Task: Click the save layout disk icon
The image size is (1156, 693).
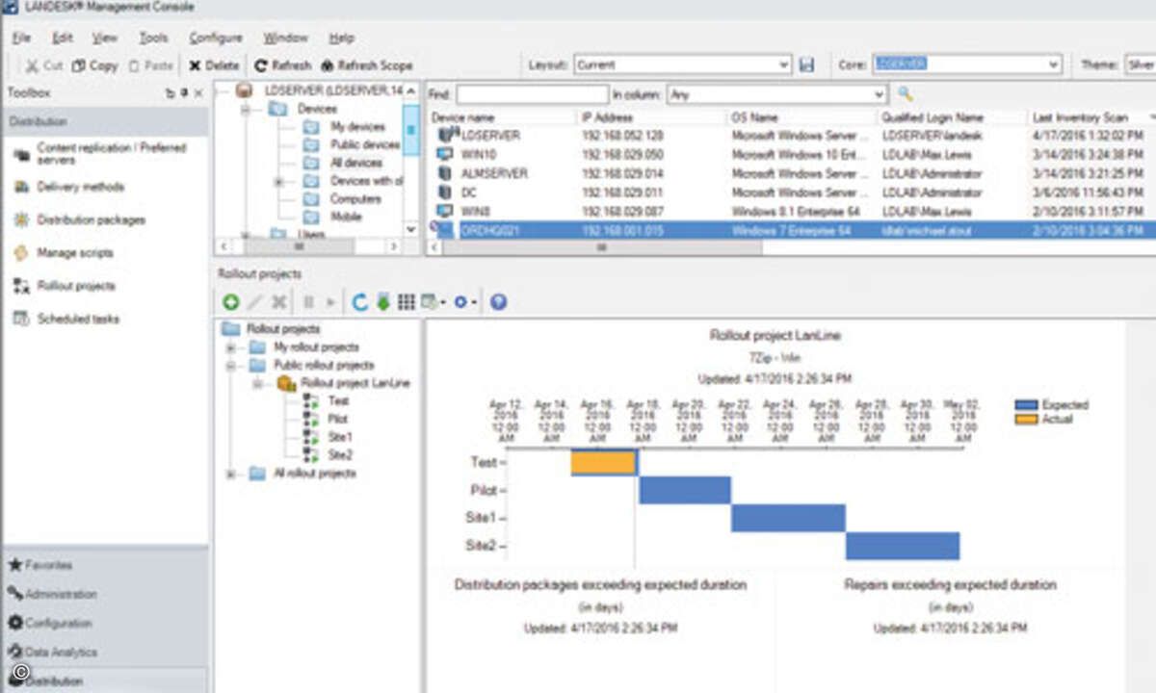Action: (807, 64)
